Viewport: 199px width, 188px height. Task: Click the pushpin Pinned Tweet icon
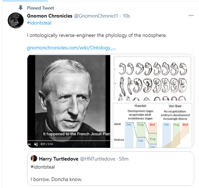(20, 8)
